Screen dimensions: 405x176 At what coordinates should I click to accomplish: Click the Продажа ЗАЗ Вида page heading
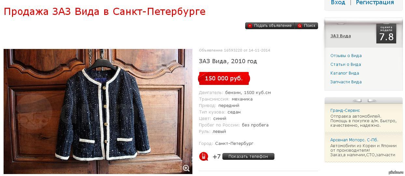pos(105,12)
